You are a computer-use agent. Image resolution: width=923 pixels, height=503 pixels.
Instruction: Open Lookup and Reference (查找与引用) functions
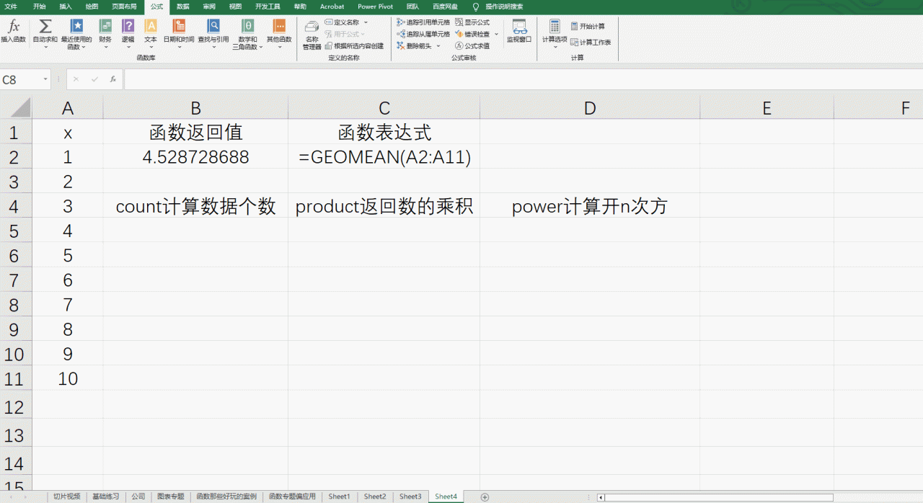[213, 34]
